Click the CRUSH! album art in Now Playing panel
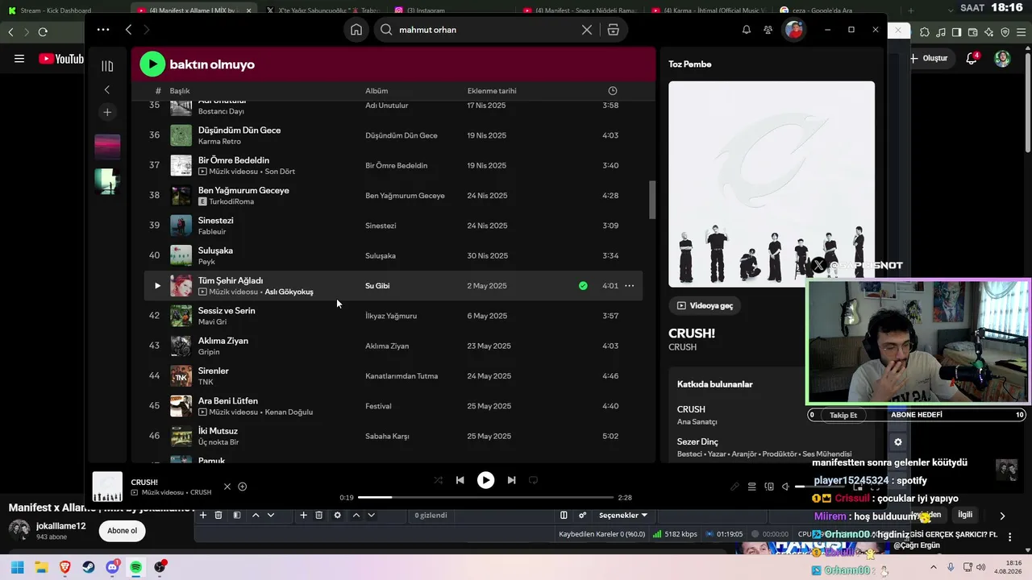Image resolution: width=1032 pixels, height=580 pixels. (x=772, y=184)
